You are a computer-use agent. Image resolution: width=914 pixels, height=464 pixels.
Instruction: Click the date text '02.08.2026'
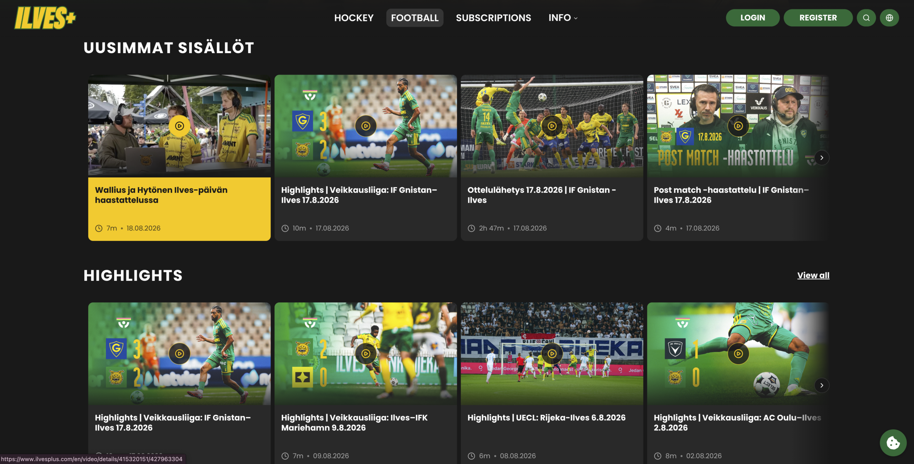point(704,456)
